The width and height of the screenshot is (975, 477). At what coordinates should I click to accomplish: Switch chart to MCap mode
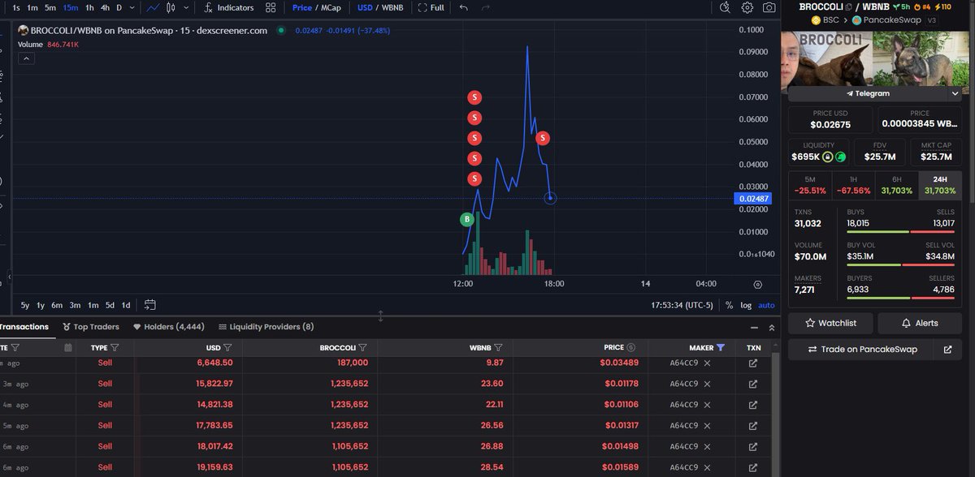pyautogui.click(x=331, y=7)
